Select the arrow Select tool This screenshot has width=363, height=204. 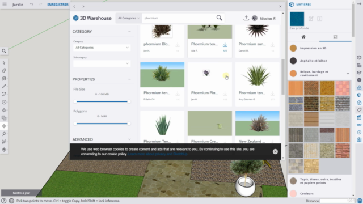pyautogui.click(x=4, y=63)
